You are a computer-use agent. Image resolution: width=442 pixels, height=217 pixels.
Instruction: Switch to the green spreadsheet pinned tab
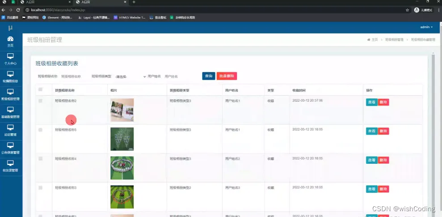click(13, 2)
